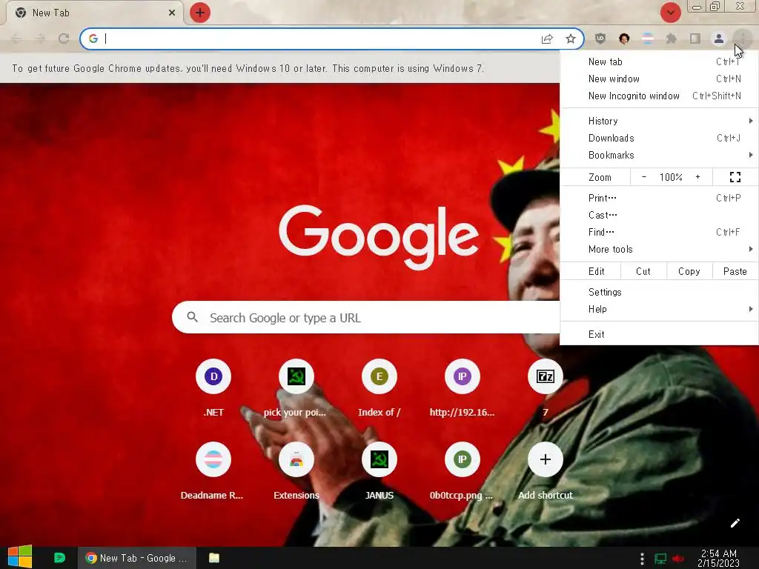Open File Explorer from the taskbar
The image size is (759, 569).
click(x=214, y=557)
